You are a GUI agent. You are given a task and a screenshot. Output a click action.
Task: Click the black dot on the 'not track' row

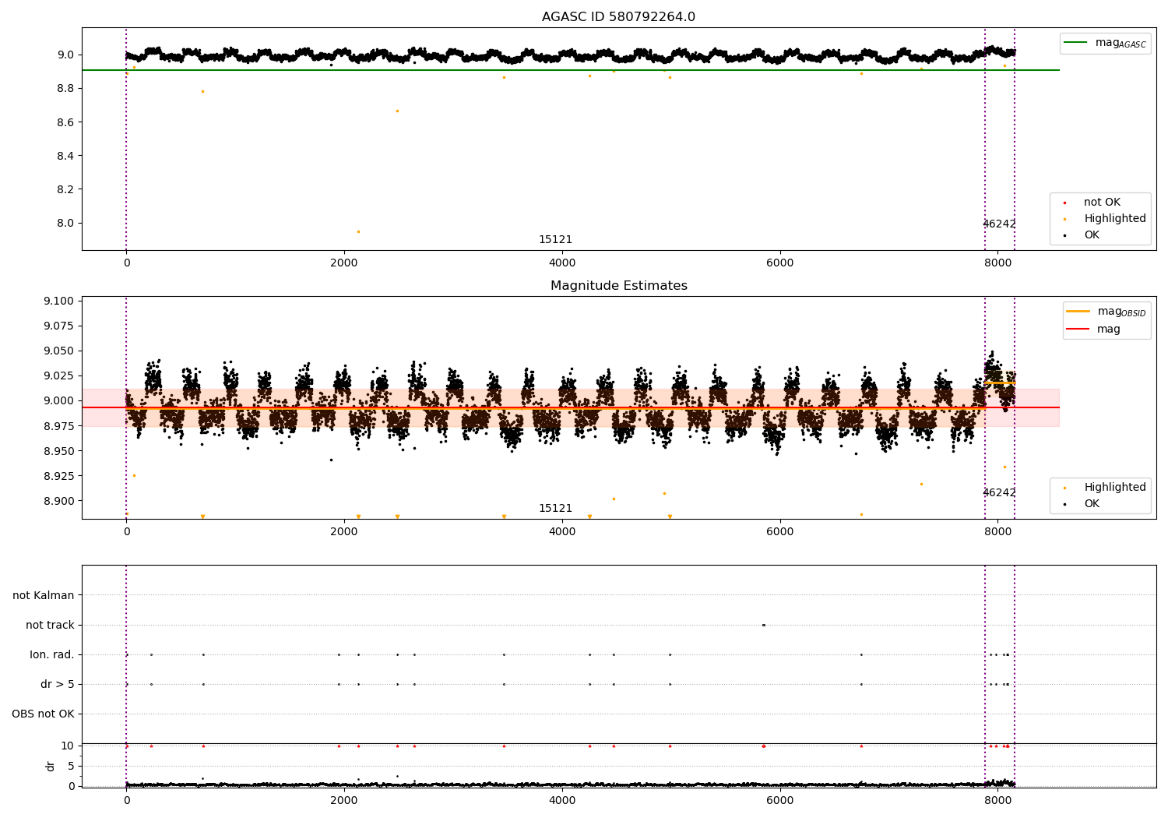[x=763, y=625]
